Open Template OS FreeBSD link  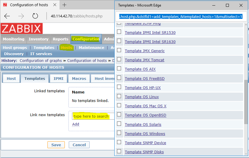click(x=145, y=78)
